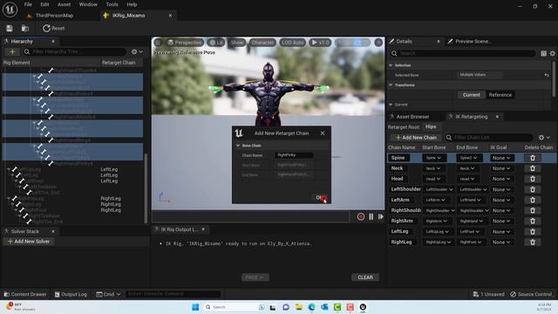The image size is (558, 314).
Task: Switch to the Asset Browser tab
Action: pyautogui.click(x=412, y=117)
